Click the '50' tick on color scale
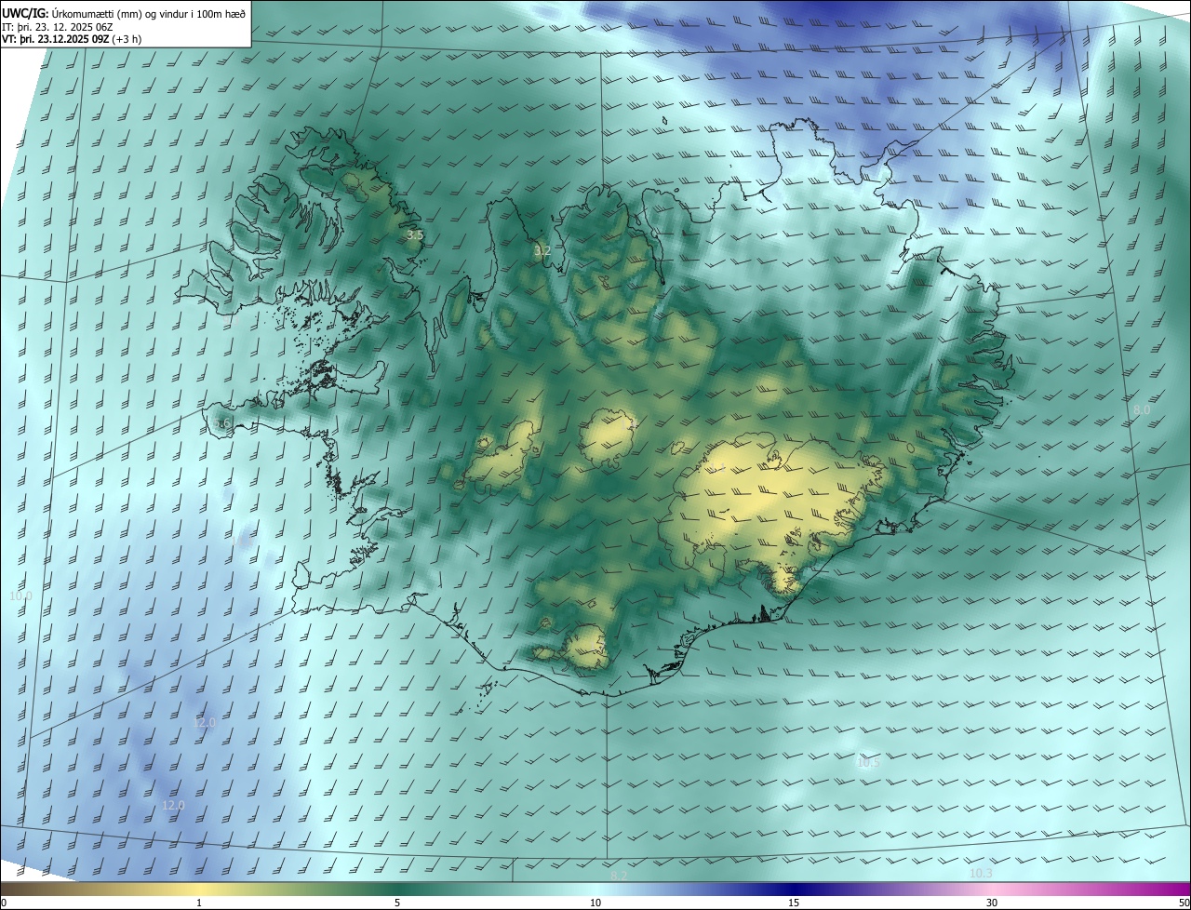The width and height of the screenshot is (1191, 910). tap(1184, 903)
